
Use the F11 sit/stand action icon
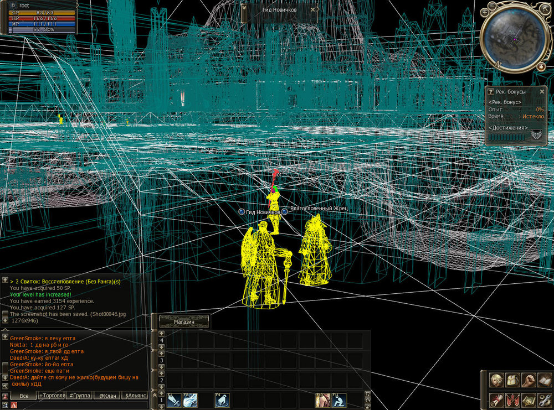click(339, 399)
